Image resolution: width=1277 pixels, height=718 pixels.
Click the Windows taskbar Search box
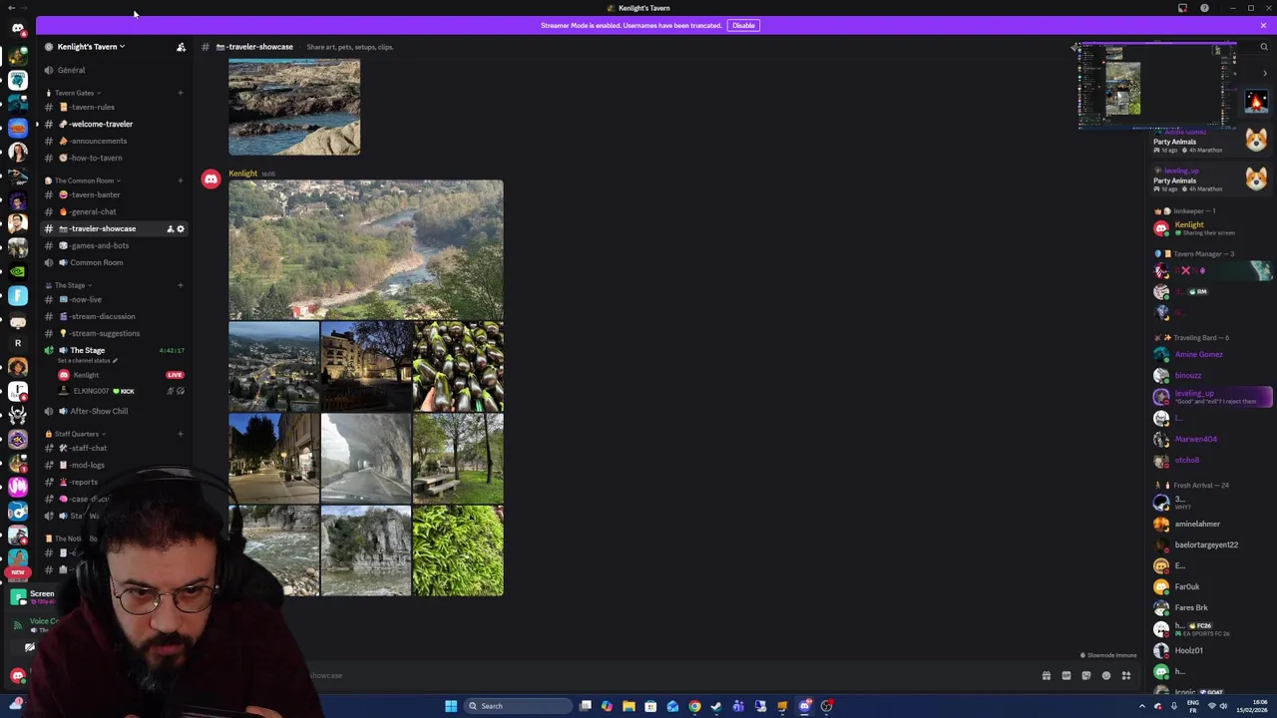click(519, 706)
